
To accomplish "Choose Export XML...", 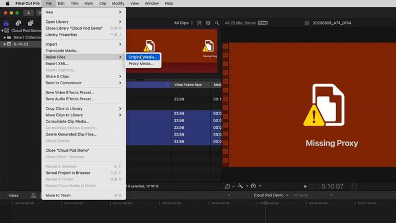I will 84,63.
